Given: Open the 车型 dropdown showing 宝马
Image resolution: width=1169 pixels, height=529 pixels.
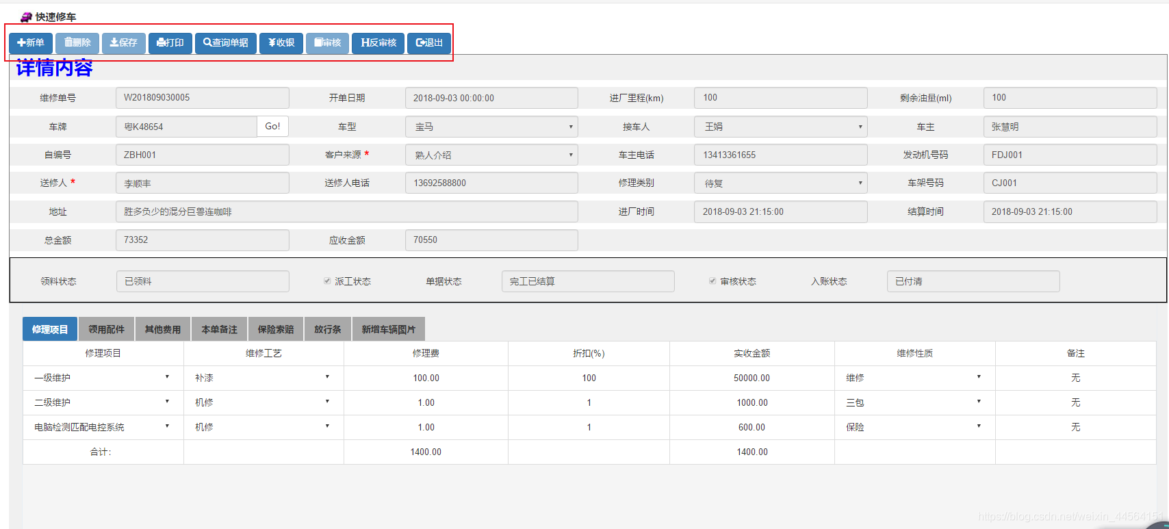Looking at the screenshot, I should pyautogui.click(x=491, y=127).
